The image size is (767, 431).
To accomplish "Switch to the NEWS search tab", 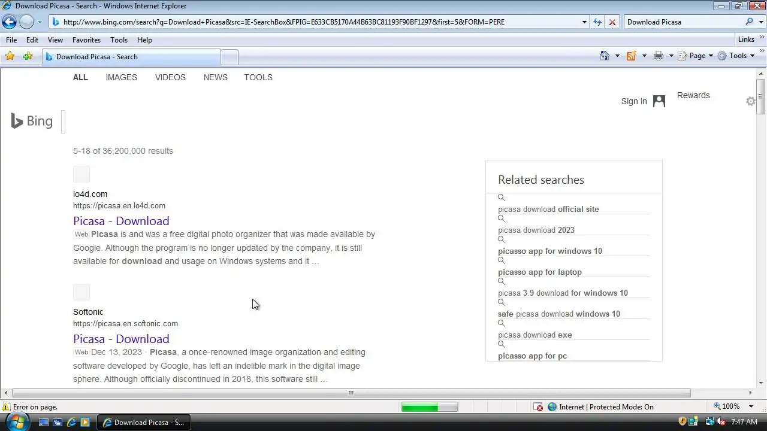I will [216, 77].
